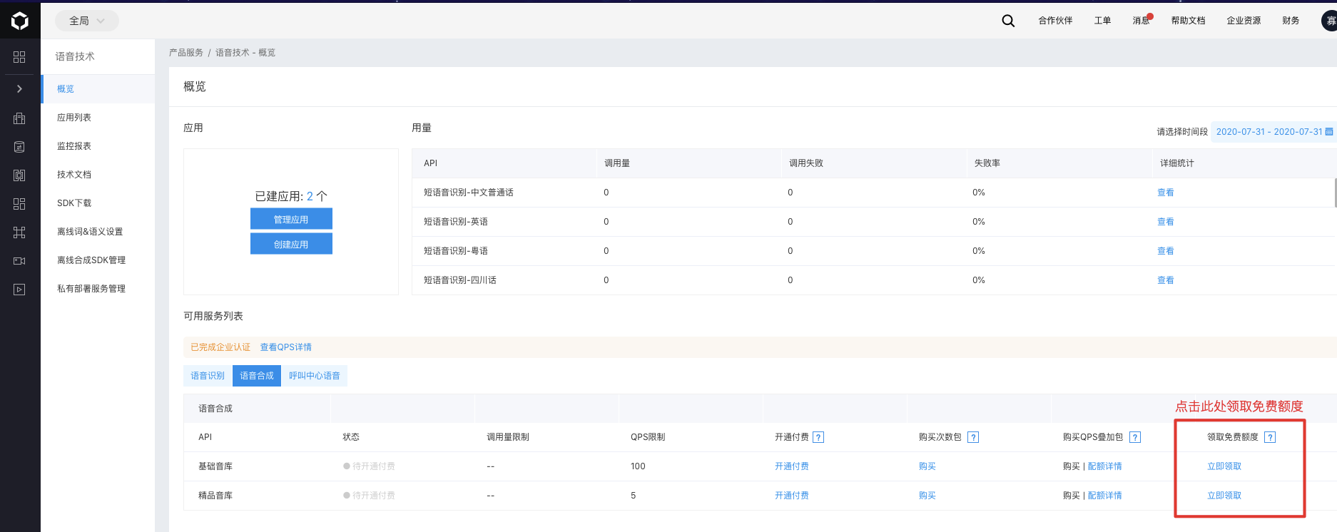
Task: Click the help icon beside 购买次数包
Action: (x=973, y=437)
